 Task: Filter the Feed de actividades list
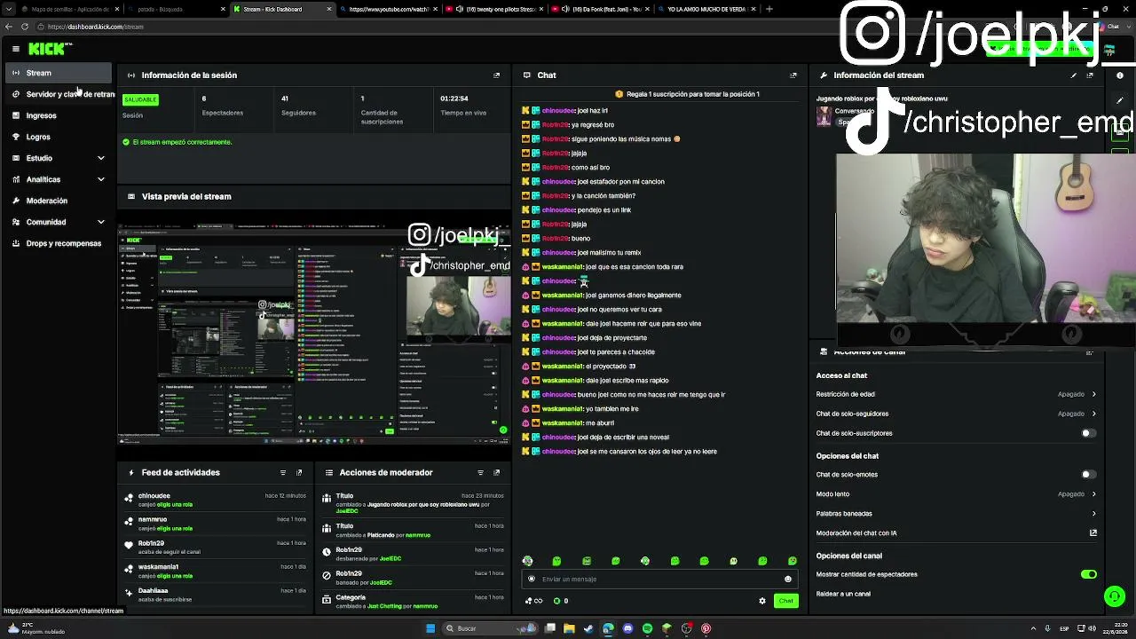[283, 473]
